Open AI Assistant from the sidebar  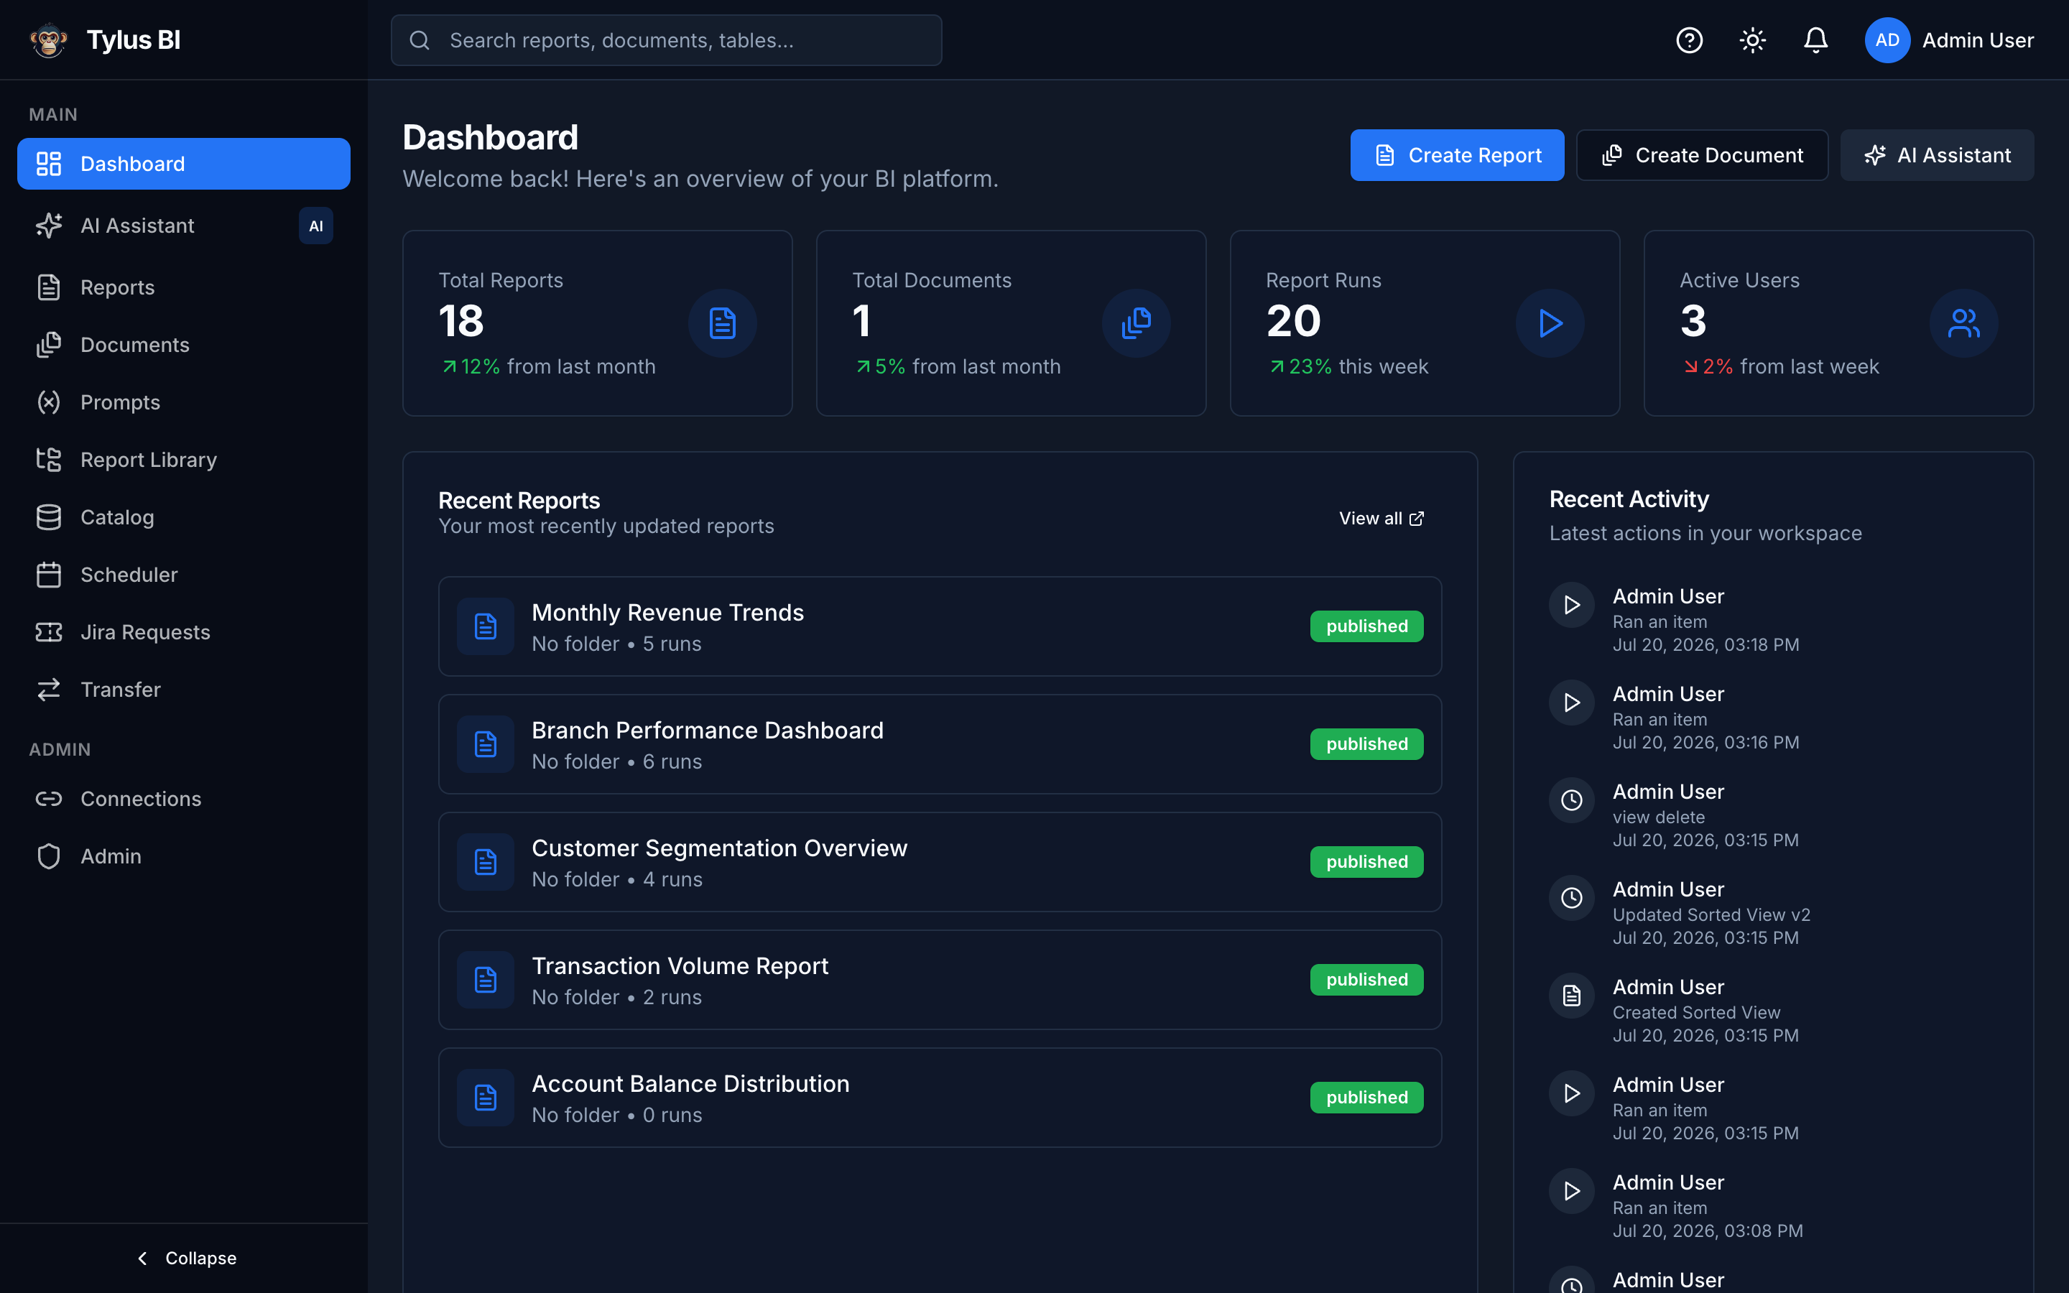[x=184, y=226]
